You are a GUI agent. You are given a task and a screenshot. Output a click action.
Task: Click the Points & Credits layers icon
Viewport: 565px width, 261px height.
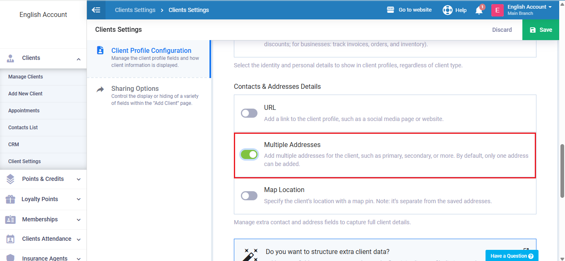point(10,179)
